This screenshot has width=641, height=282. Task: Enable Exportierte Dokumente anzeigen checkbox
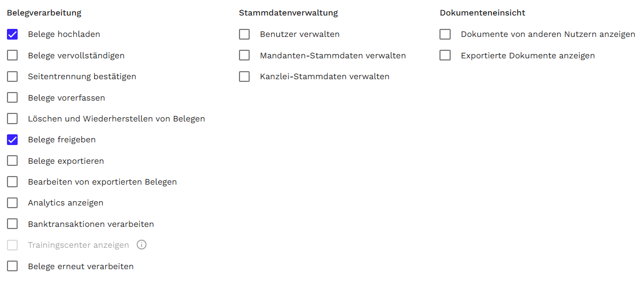445,56
